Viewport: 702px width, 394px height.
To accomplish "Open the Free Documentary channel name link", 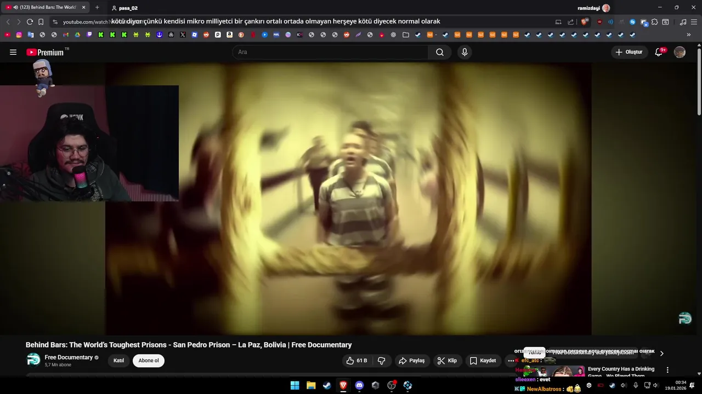I will click(69, 357).
